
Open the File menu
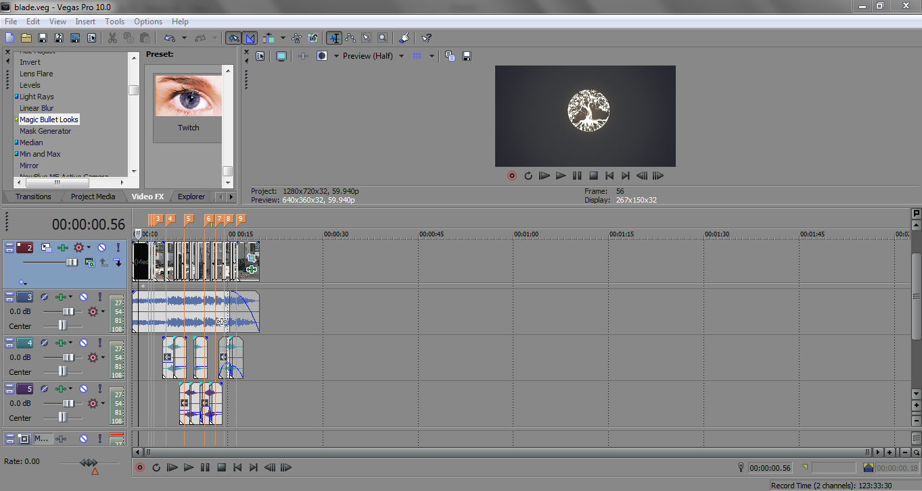[x=11, y=22]
